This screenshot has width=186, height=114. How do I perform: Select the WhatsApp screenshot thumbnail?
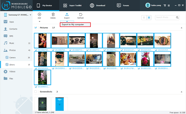42,104
